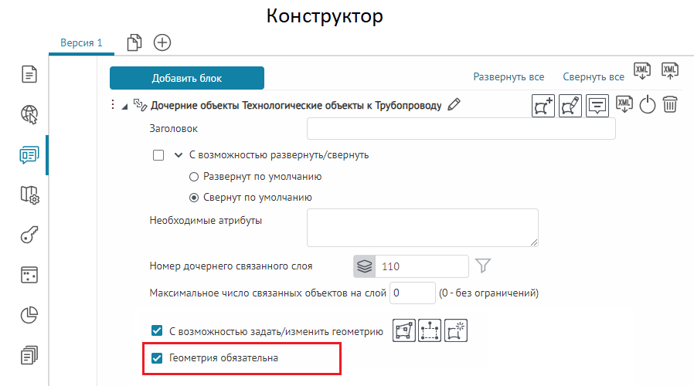Open the map settings sidebar icon
Viewport: 694px width, 386px height.
click(29, 195)
